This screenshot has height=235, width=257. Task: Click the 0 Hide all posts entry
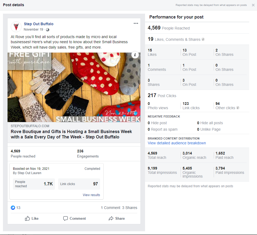click(210, 123)
